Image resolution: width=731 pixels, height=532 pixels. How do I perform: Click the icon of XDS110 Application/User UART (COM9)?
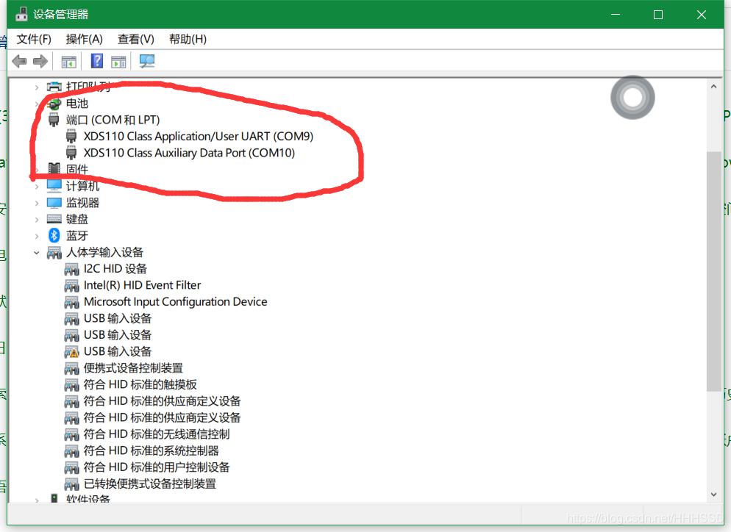(71, 137)
